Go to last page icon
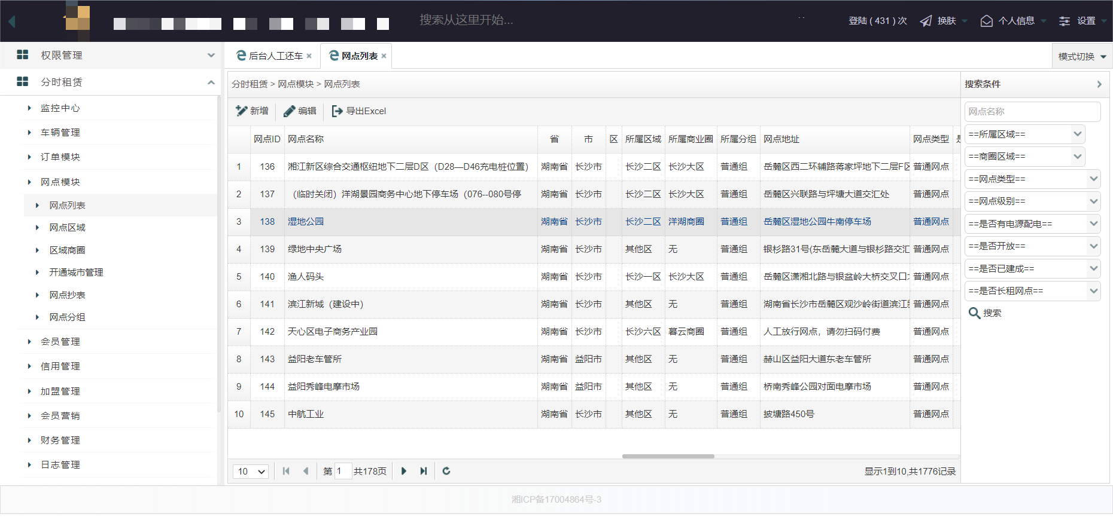 424,471
